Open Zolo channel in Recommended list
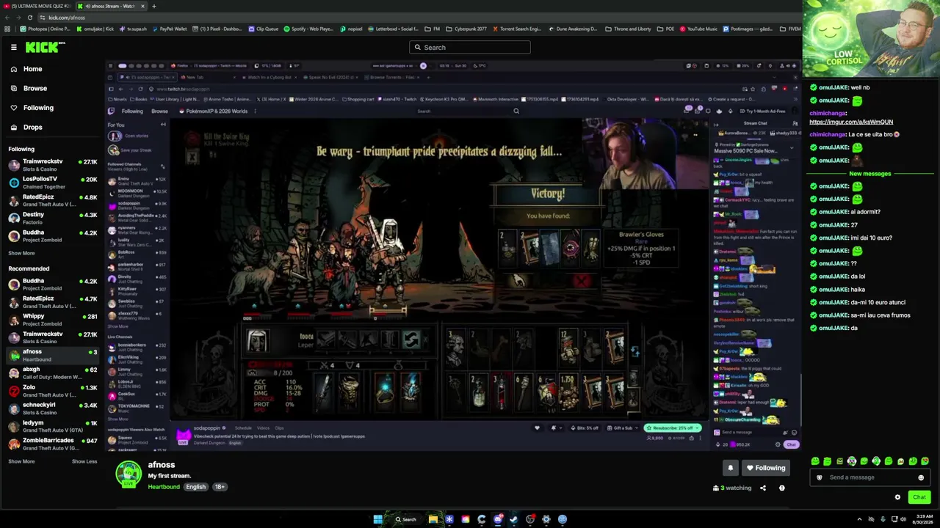 53,391
